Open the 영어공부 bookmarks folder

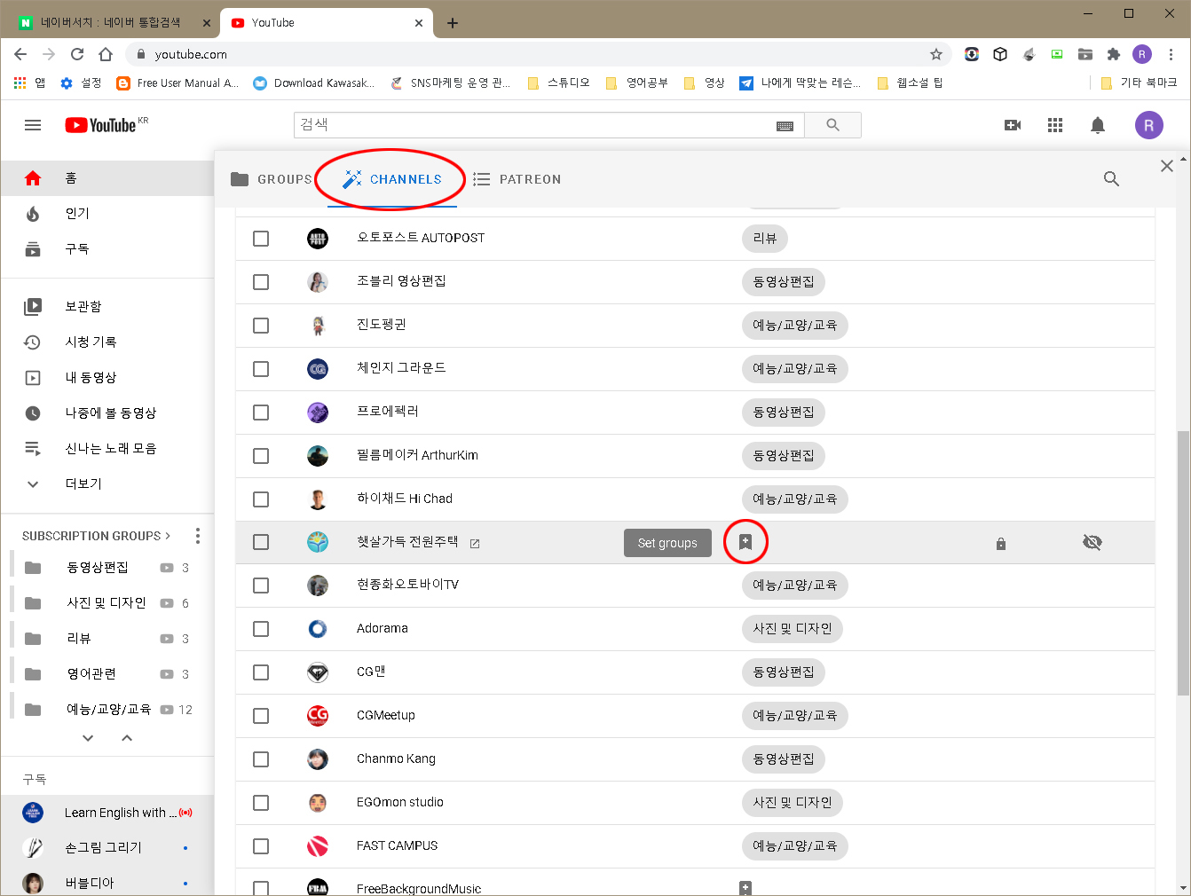click(636, 83)
